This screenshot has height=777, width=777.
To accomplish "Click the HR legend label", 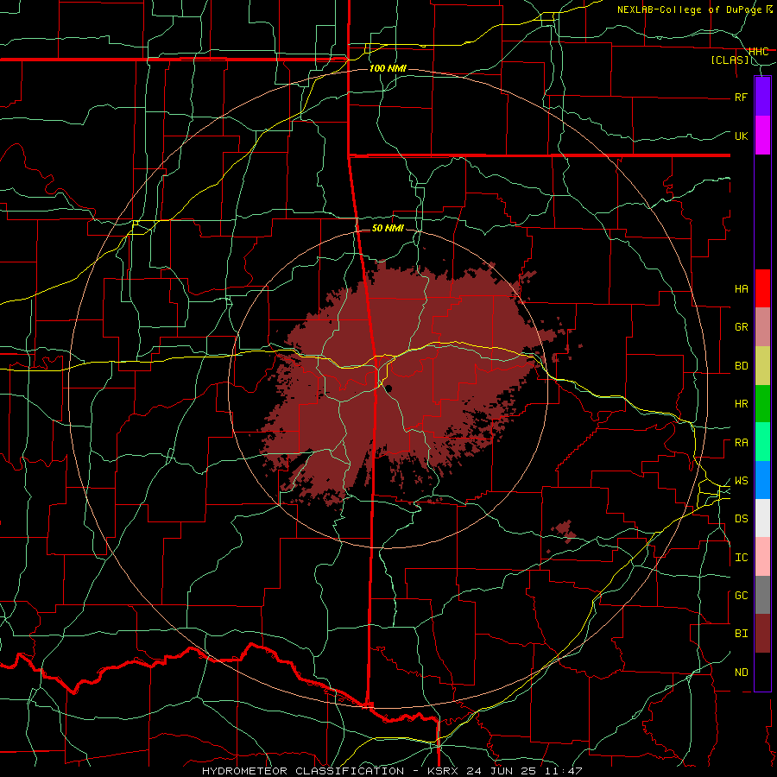I will coord(741,404).
